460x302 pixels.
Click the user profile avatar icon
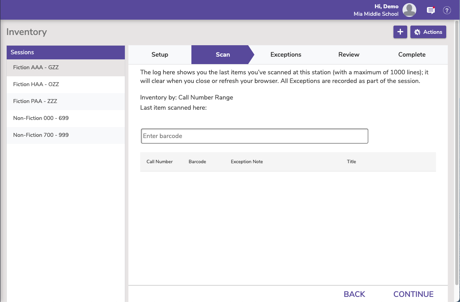coord(409,10)
